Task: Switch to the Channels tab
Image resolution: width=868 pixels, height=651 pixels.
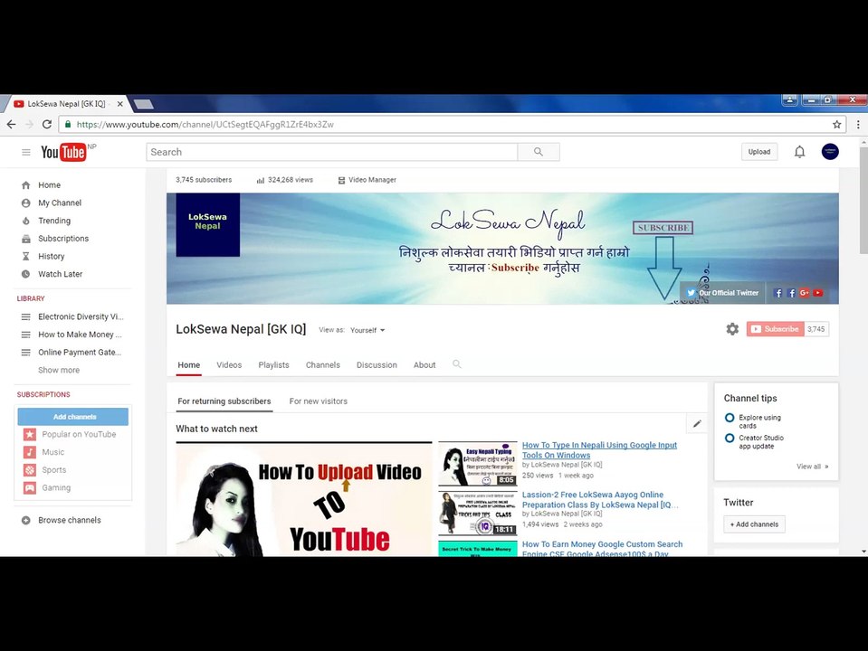Action: point(323,365)
